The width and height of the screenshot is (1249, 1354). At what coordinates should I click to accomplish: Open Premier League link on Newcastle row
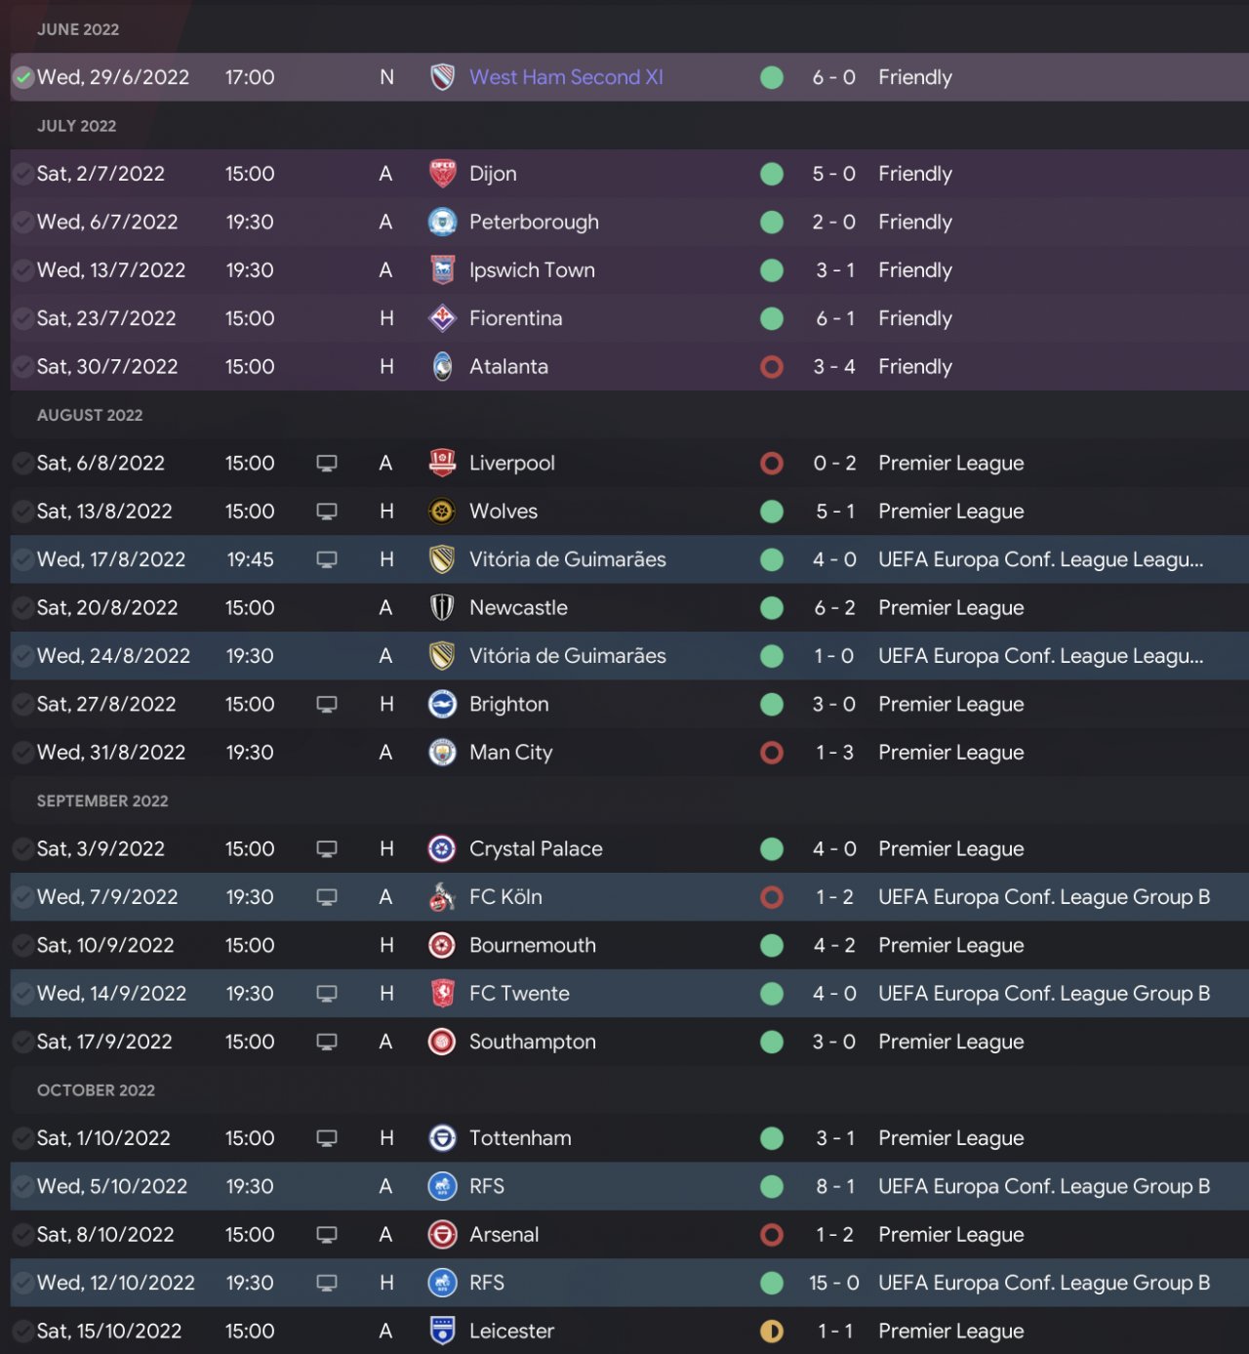click(x=950, y=607)
